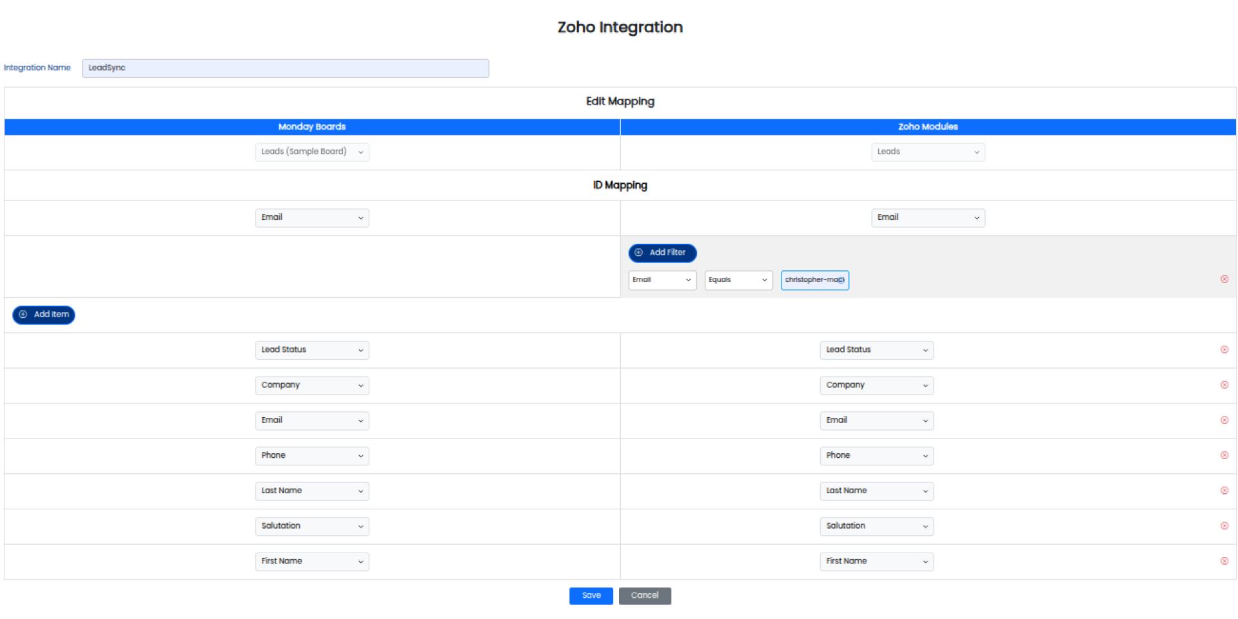Click the Monday Boards column header
The width and height of the screenshot is (1238, 619).
point(312,127)
